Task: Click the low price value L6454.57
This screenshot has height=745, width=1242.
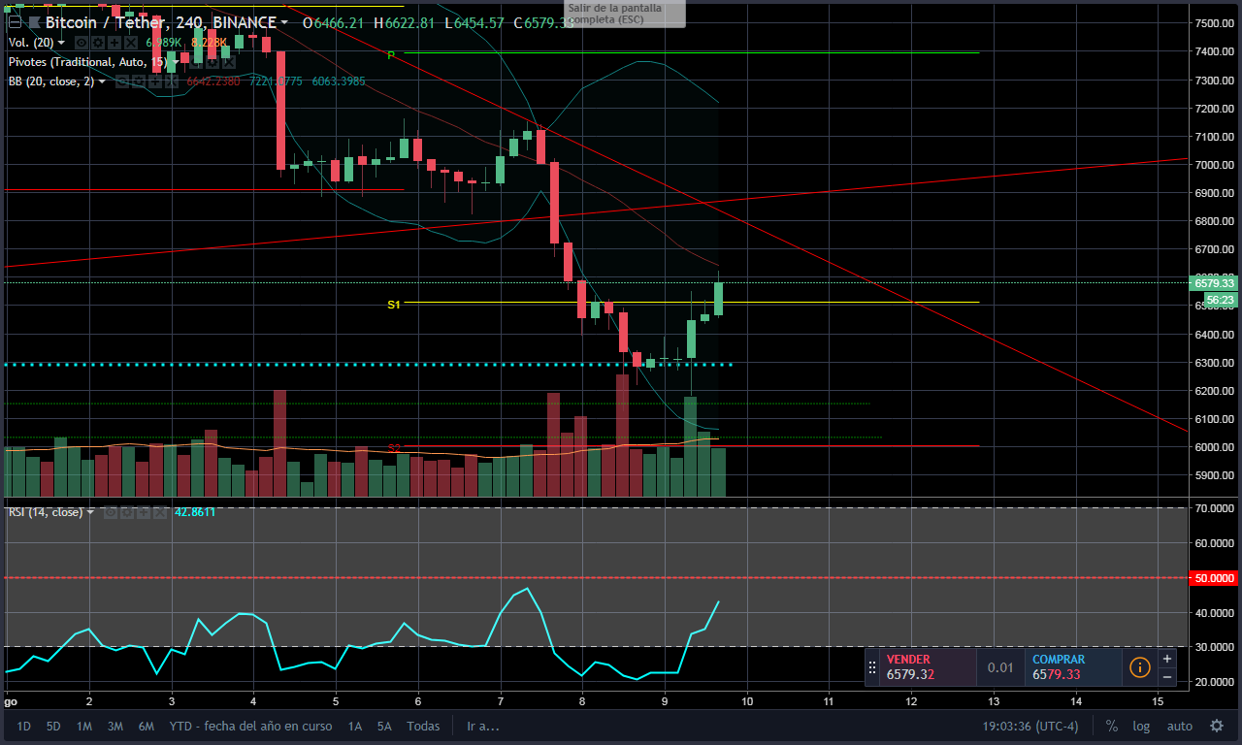Action: 474,22
